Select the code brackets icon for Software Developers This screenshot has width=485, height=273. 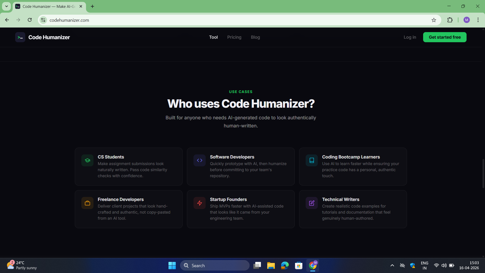(x=199, y=160)
